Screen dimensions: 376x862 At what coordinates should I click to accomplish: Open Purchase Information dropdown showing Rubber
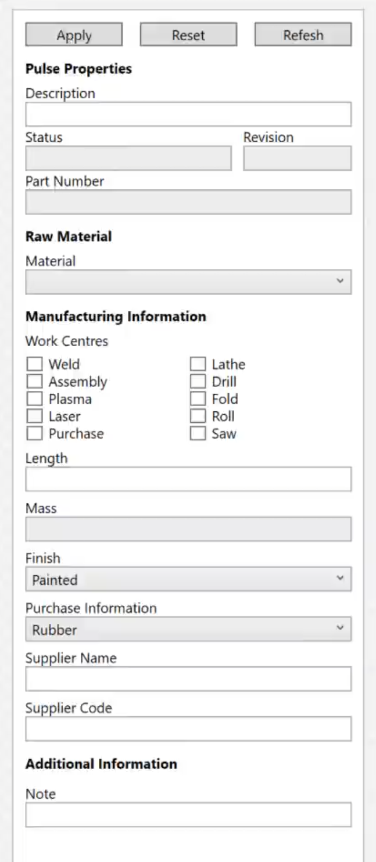[188, 629]
